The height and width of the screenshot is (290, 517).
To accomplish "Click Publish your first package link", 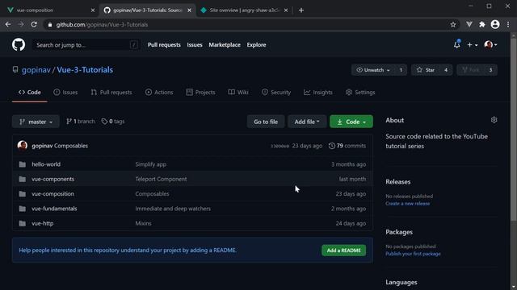I will pyautogui.click(x=413, y=254).
